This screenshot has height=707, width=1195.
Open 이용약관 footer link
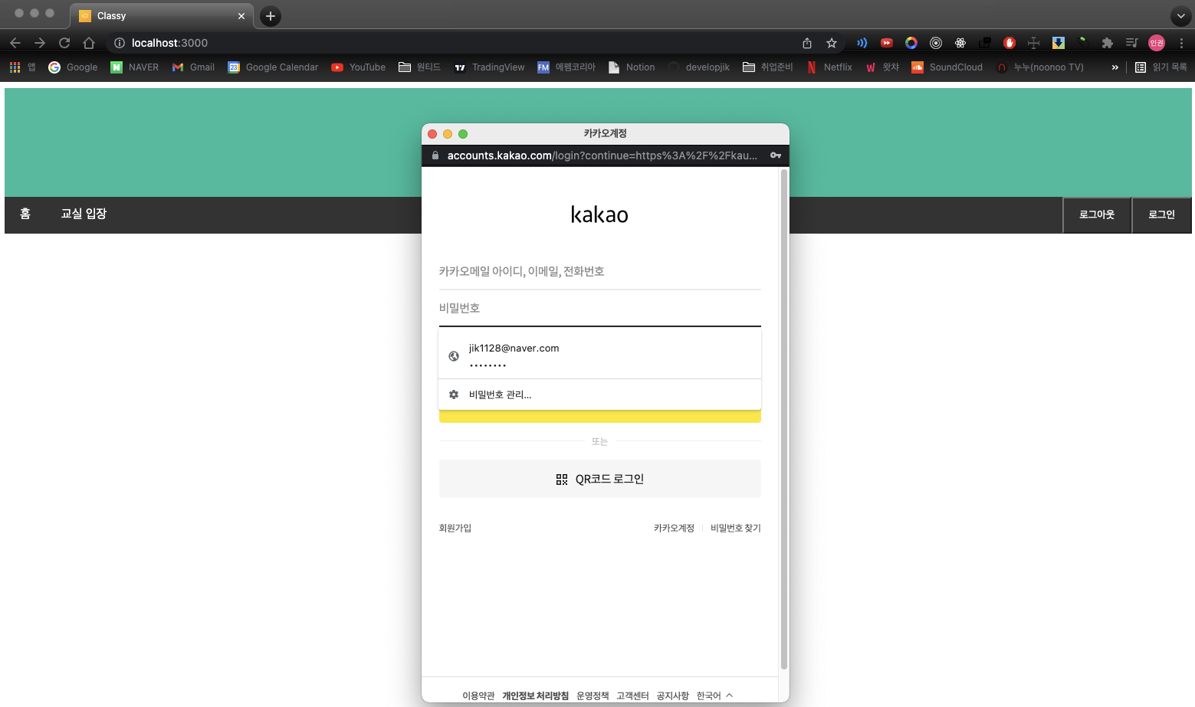[478, 696]
